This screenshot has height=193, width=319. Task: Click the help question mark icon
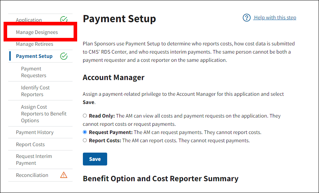coord(246,18)
